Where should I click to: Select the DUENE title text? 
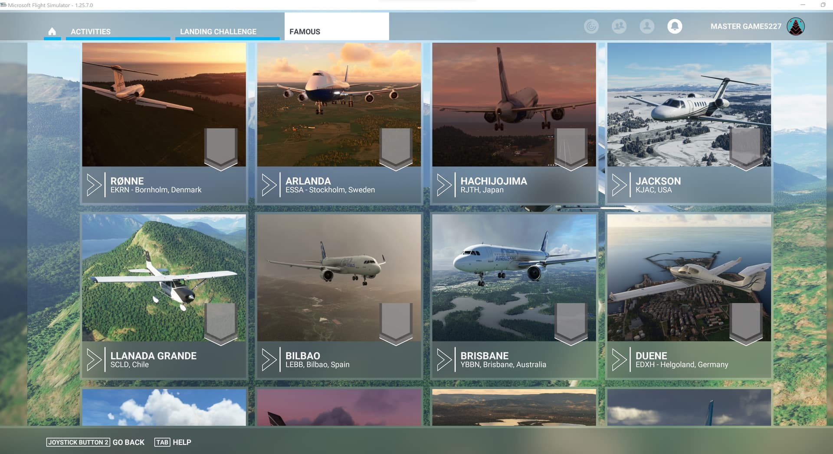651,356
